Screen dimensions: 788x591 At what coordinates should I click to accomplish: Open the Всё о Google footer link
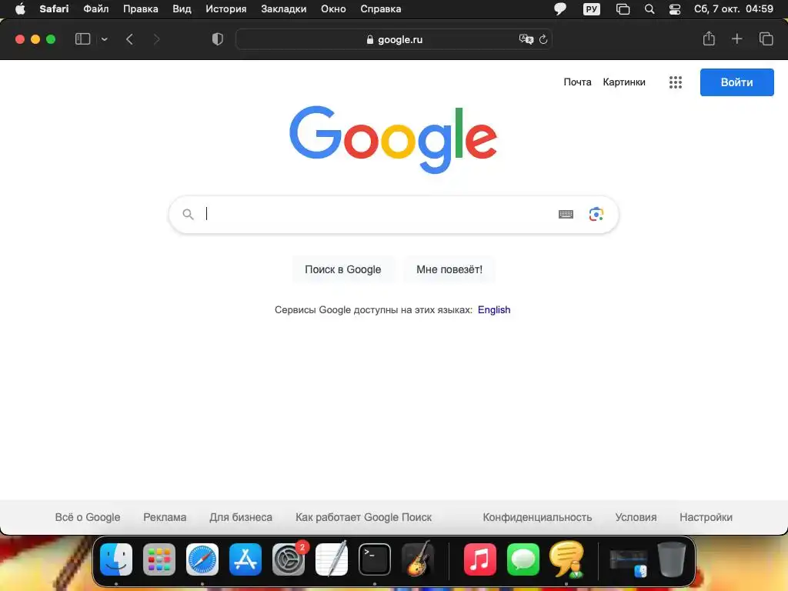click(x=88, y=517)
